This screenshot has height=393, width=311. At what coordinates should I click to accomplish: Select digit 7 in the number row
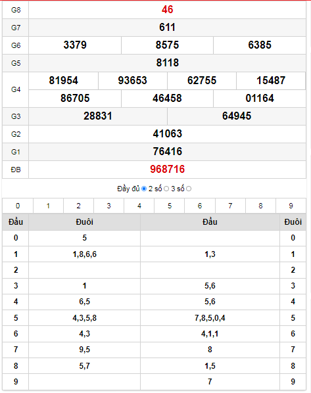click(x=230, y=206)
